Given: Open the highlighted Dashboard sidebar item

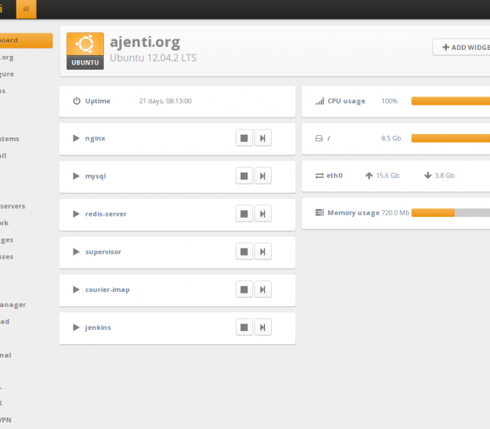Looking at the screenshot, I should (x=26, y=40).
